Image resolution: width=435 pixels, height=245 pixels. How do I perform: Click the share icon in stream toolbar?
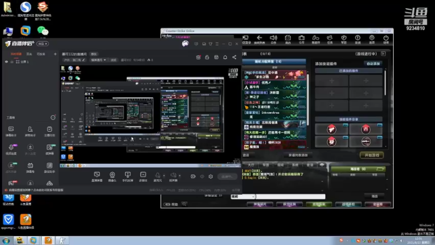click(x=234, y=57)
